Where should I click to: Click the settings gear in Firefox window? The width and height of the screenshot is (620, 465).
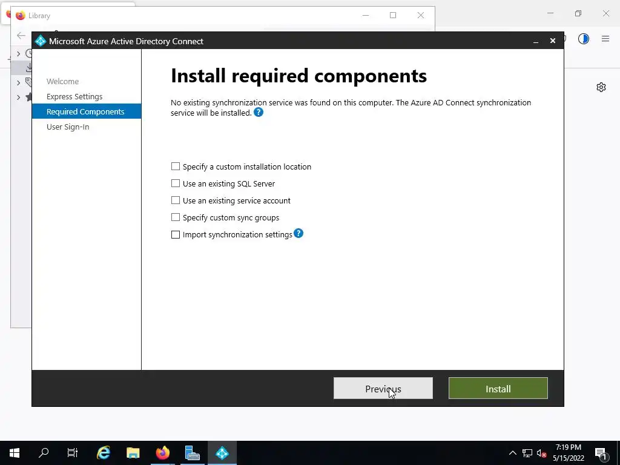pyautogui.click(x=601, y=87)
